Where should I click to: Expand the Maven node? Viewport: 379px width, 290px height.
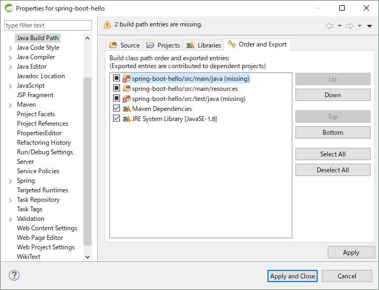pos(11,105)
